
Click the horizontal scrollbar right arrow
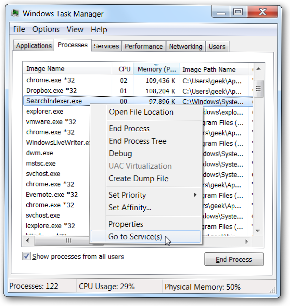[247, 242]
